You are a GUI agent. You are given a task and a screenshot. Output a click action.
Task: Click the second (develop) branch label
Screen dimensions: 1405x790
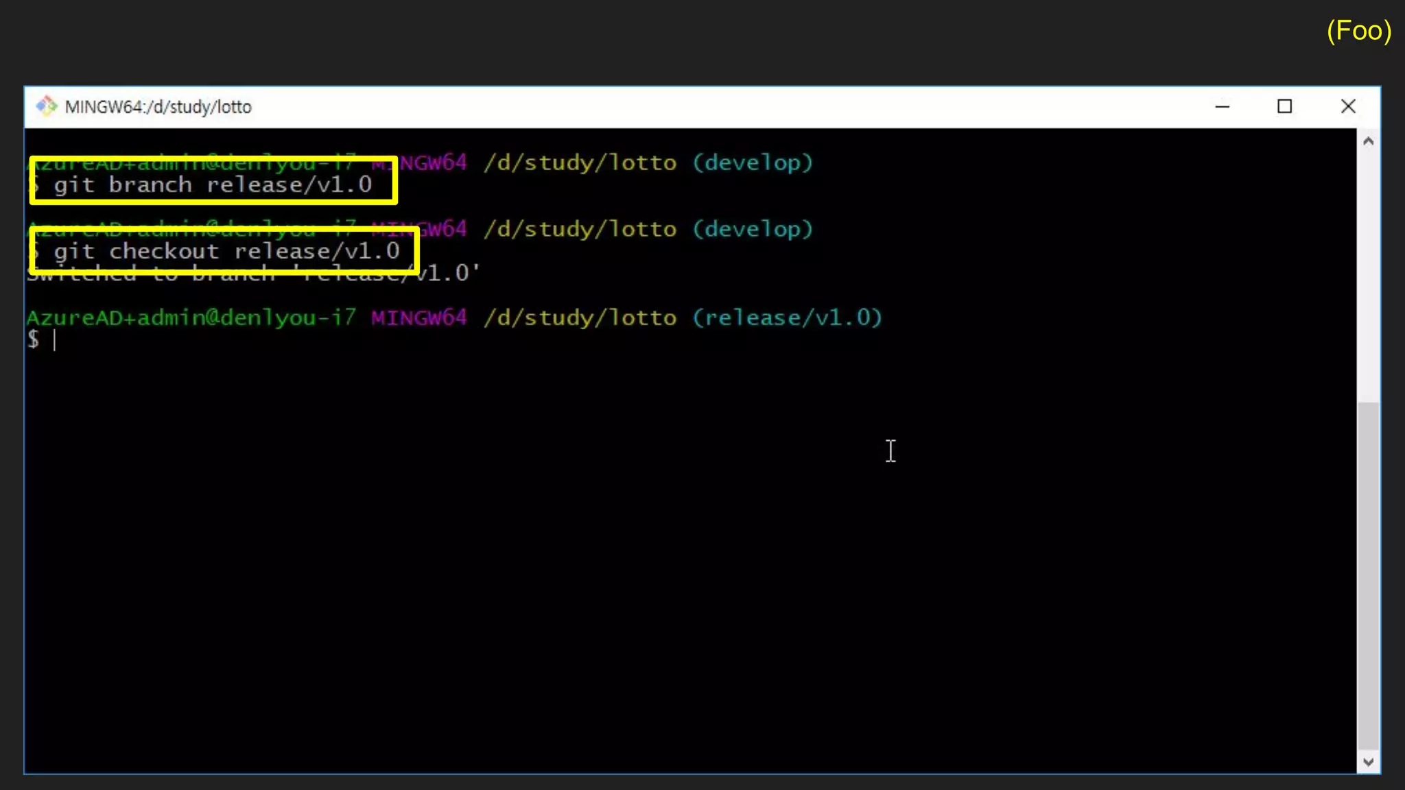tap(752, 229)
